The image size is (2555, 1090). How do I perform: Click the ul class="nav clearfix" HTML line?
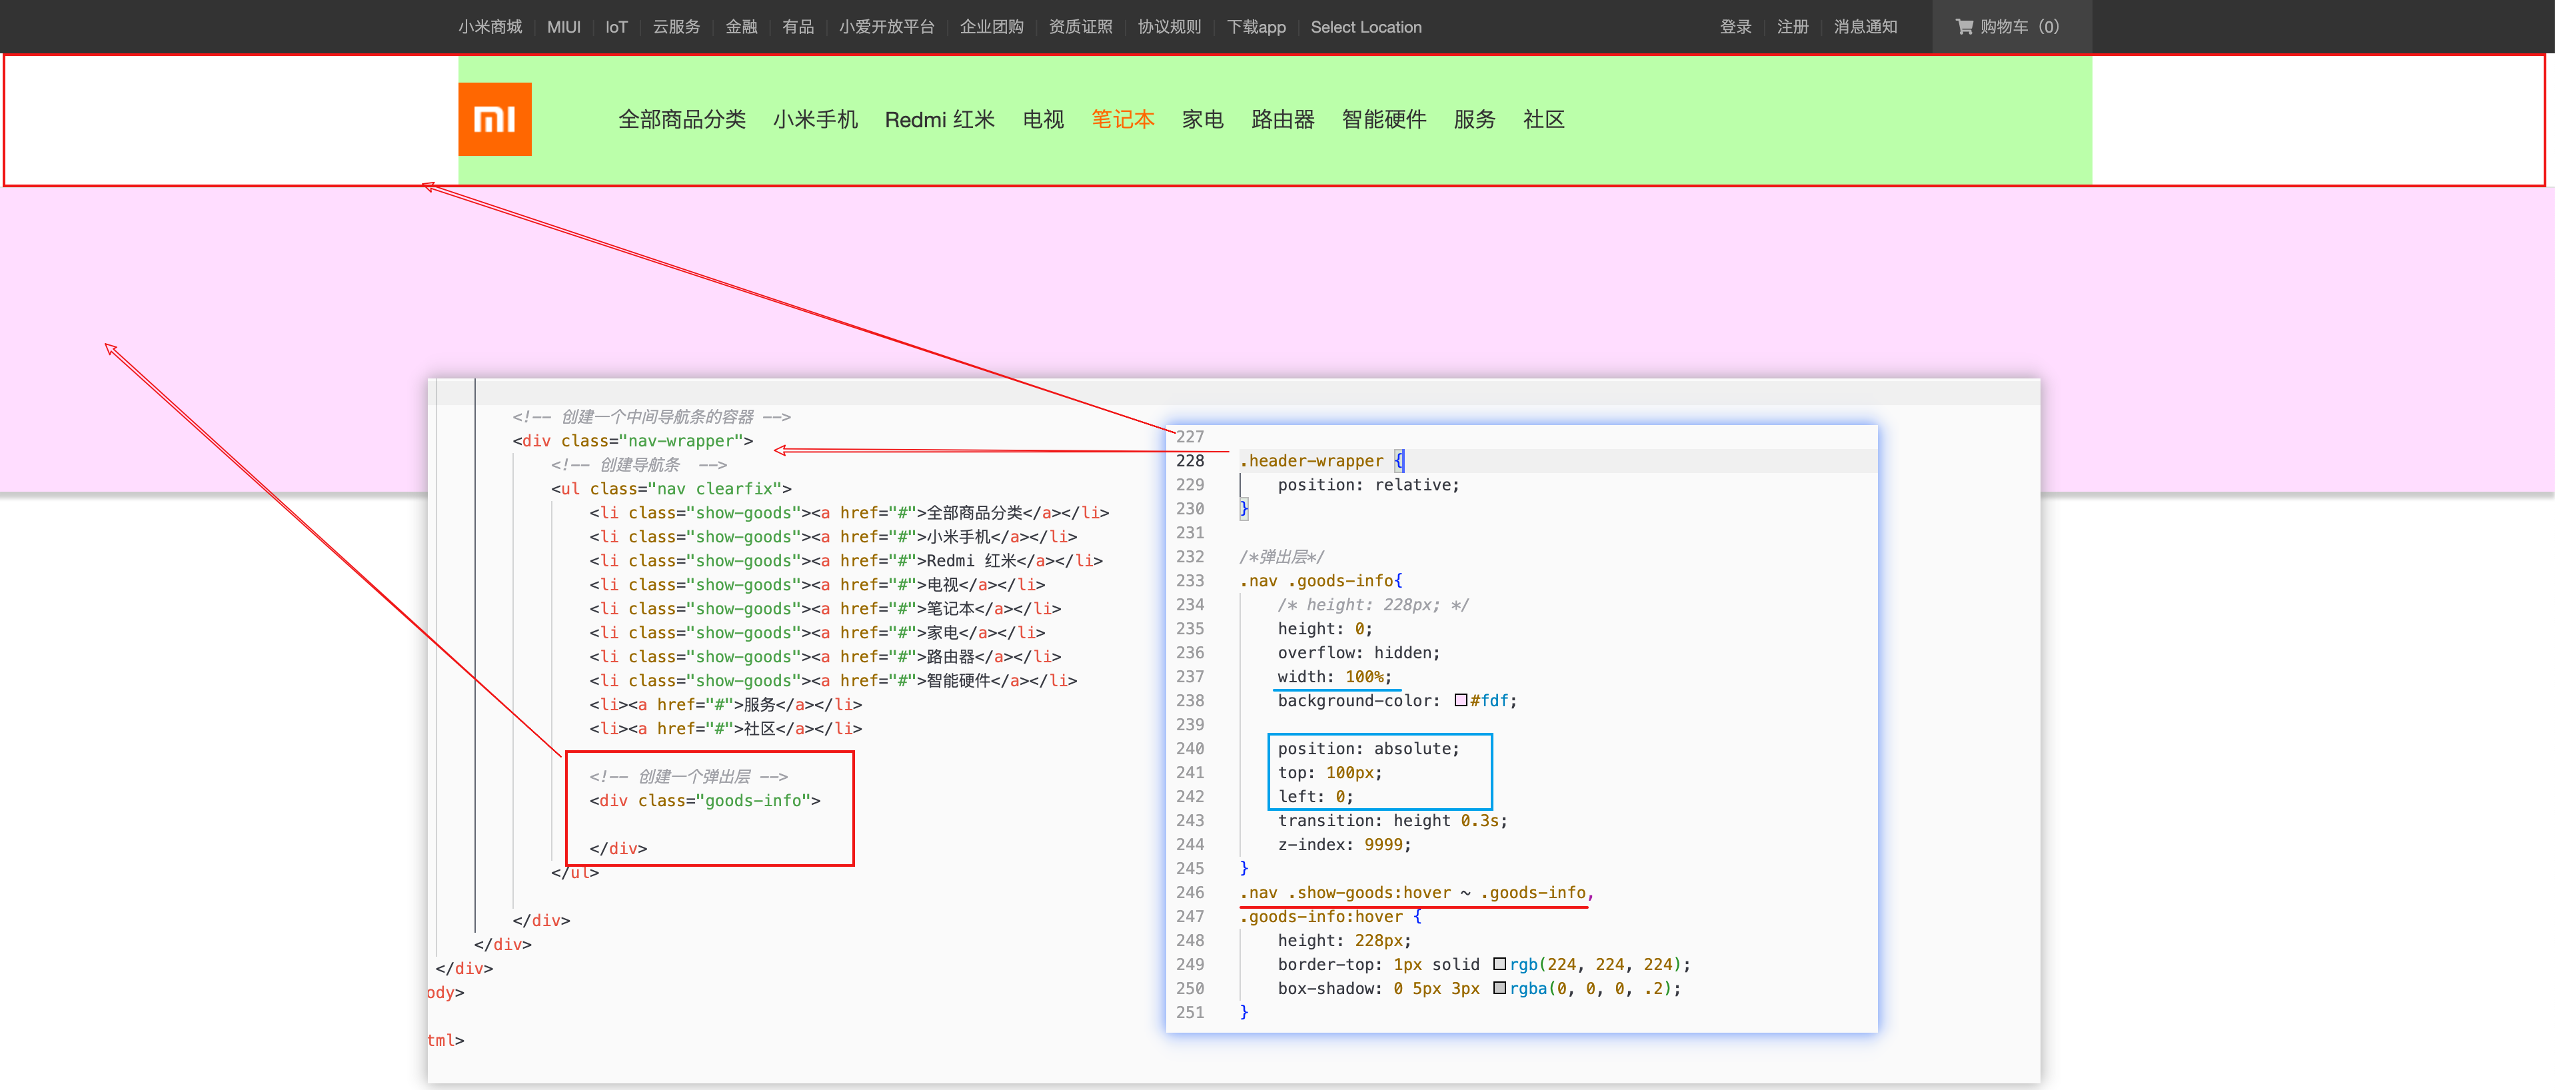click(x=670, y=488)
